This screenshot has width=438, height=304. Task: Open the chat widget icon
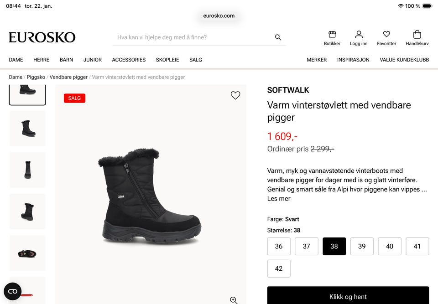(x=13, y=291)
